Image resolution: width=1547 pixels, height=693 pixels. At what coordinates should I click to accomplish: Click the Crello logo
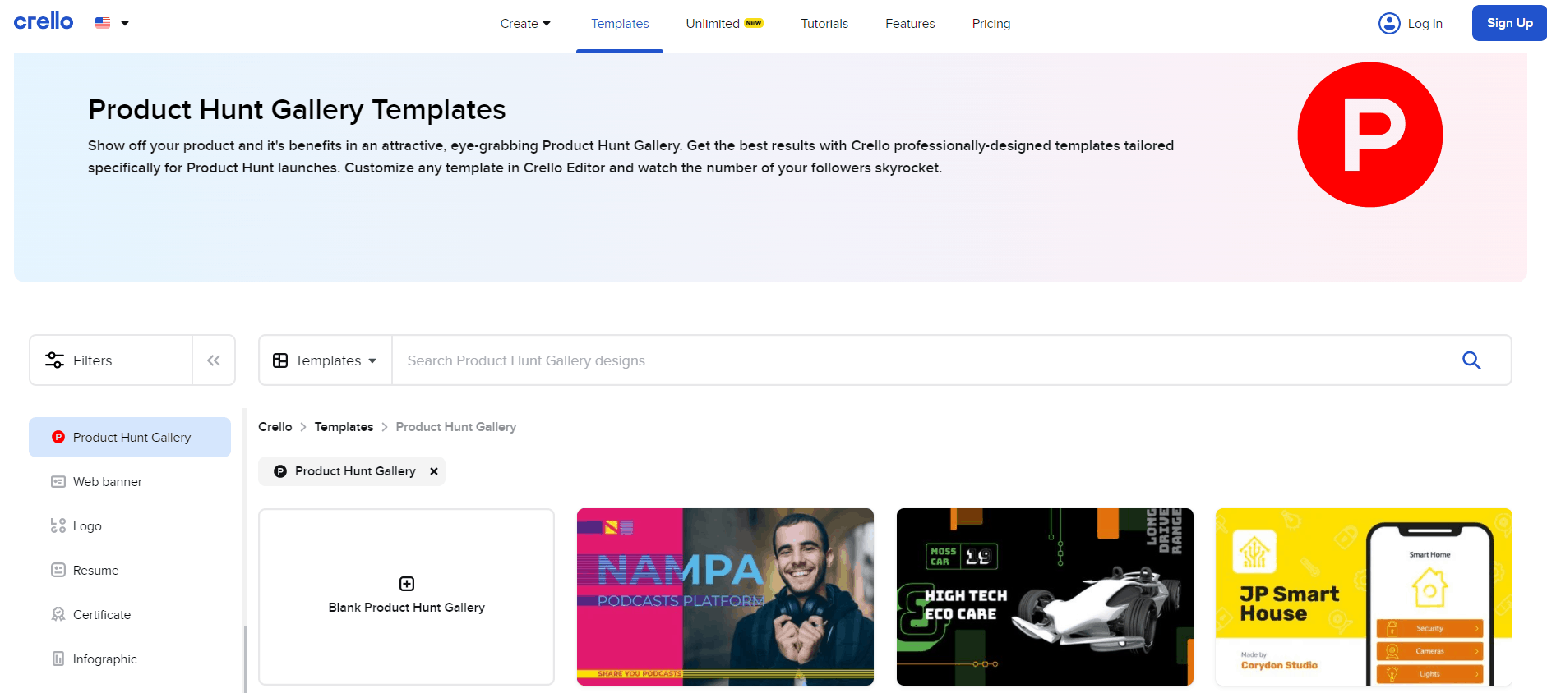coord(44,22)
